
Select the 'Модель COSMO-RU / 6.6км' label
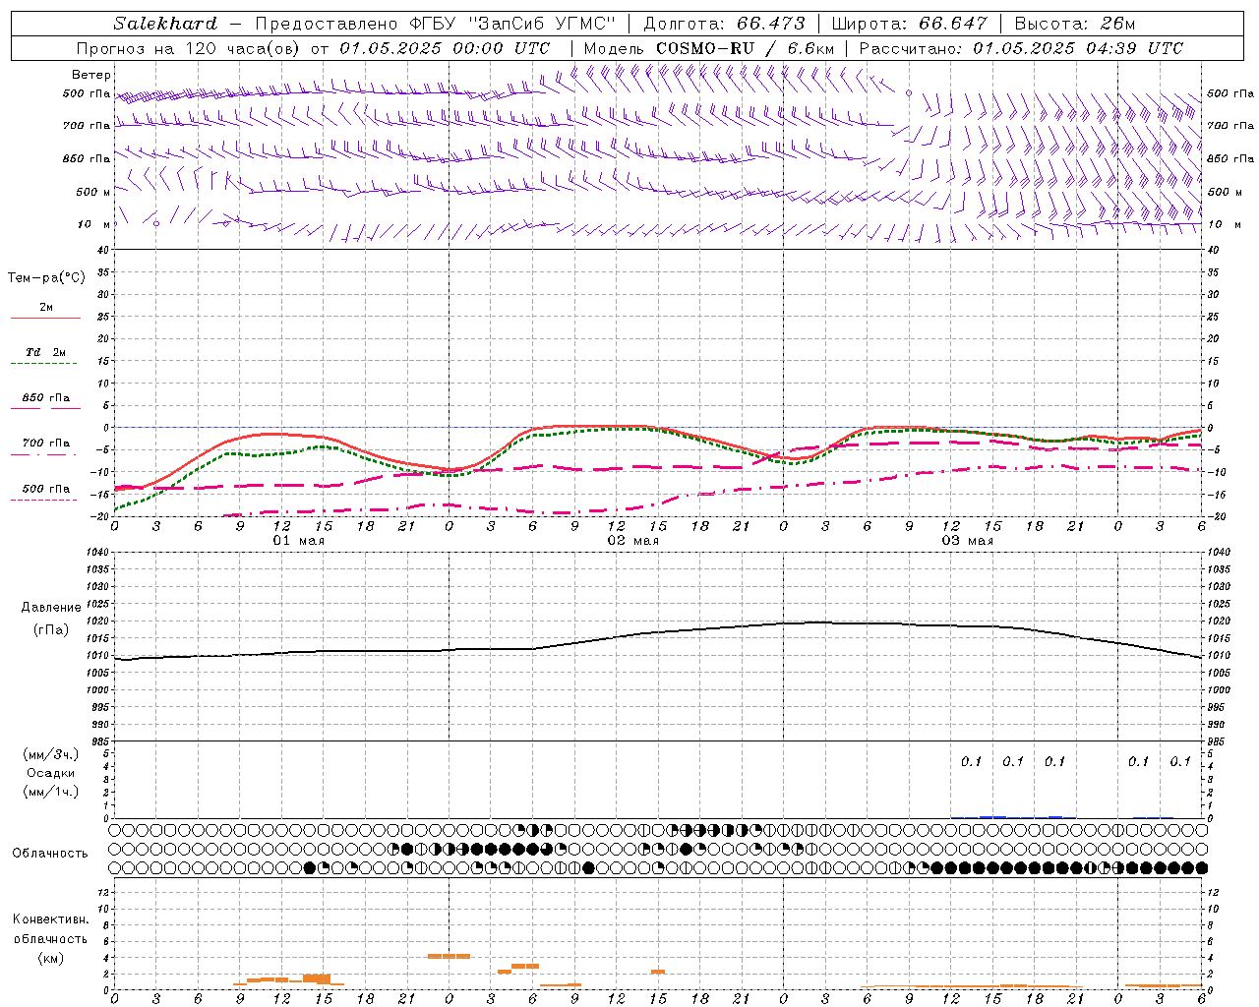709,48
